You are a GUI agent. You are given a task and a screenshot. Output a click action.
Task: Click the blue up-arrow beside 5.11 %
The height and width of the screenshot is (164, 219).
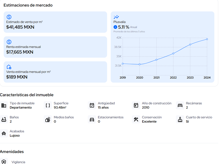(x=115, y=27)
